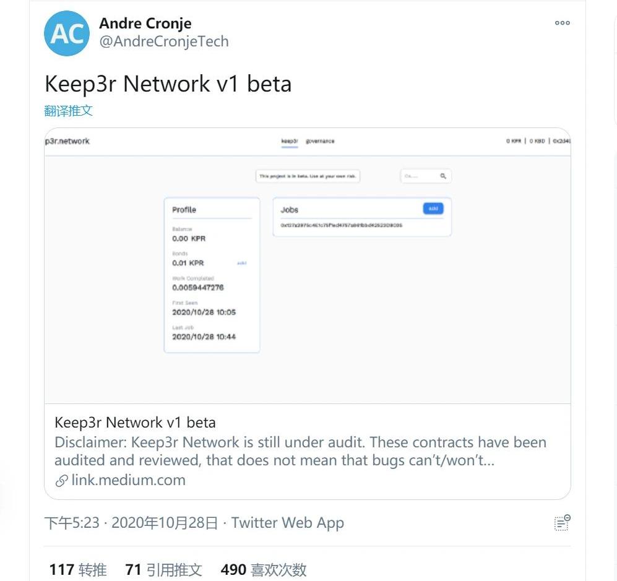Click the add link next to Bonds
617x581 pixels.
241,263
